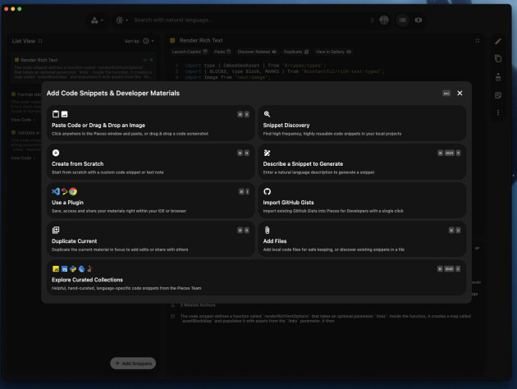517x389 pixels.
Task: Click Duplicate in snippet toolbar
Action: coord(296,52)
